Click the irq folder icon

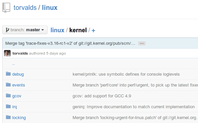pyautogui.click(x=8, y=106)
